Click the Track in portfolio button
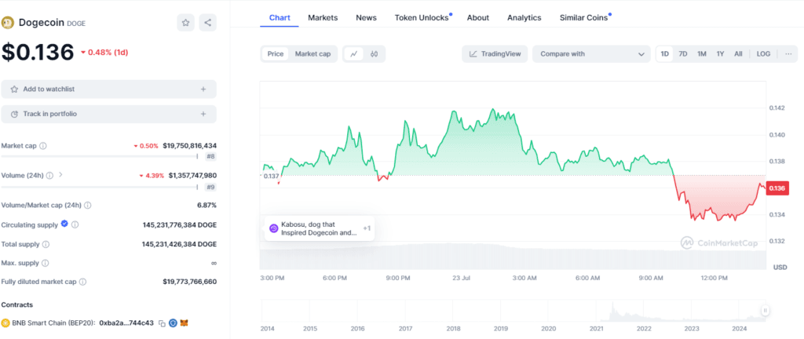Viewport: 804px width, 339px height. click(x=108, y=114)
